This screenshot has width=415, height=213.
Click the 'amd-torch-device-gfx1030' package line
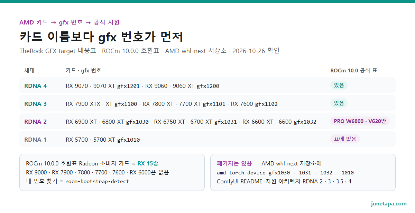coord(285,172)
